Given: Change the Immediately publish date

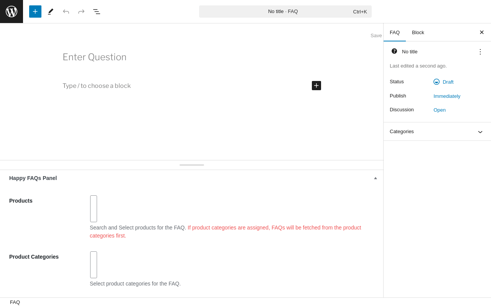Looking at the screenshot, I should point(447,96).
